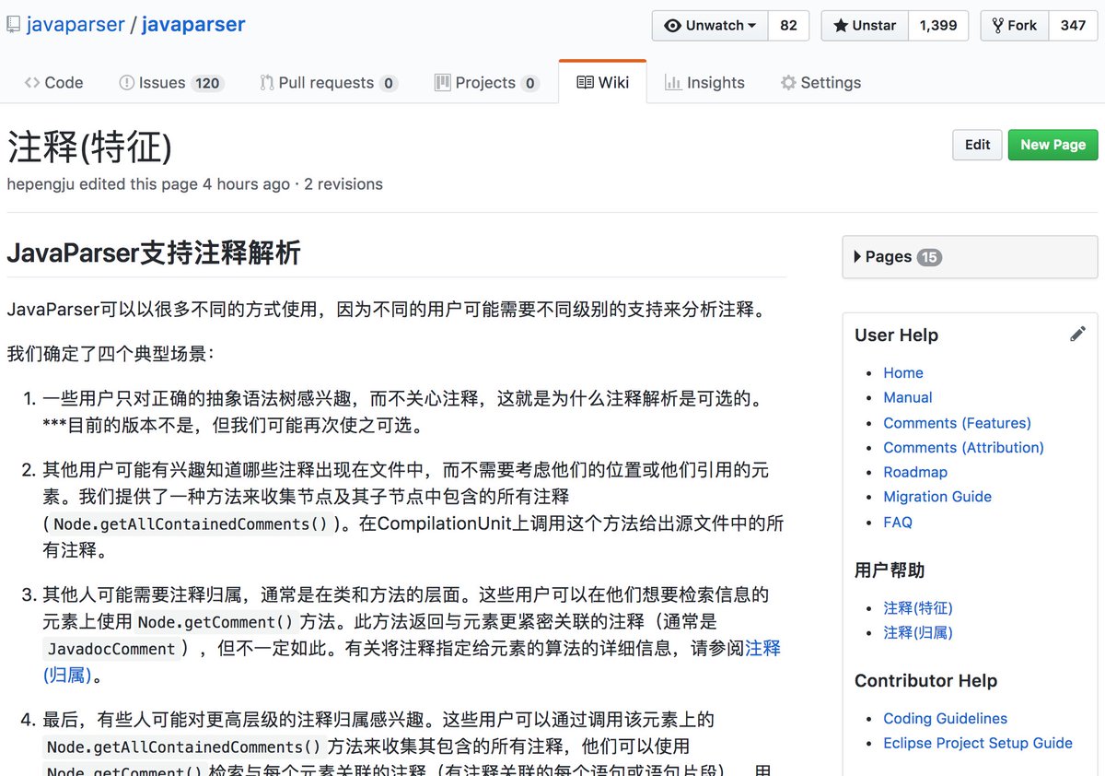Click the heading JavaParser支持注释解析
Screen dimensions: 1105x776
tap(154, 253)
